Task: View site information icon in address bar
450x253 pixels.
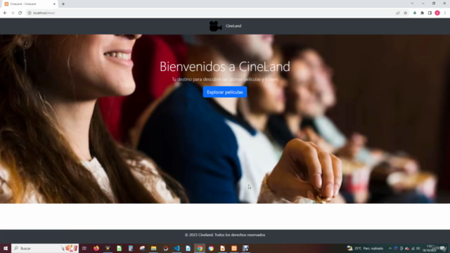Action: pos(30,13)
